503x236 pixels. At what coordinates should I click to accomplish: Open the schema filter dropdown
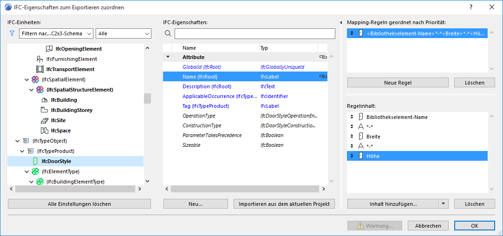coord(56,33)
